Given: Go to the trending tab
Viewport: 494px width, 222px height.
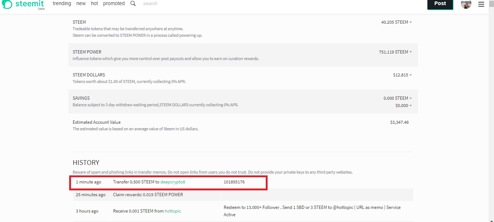Looking at the screenshot, I should (x=62, y=3).
